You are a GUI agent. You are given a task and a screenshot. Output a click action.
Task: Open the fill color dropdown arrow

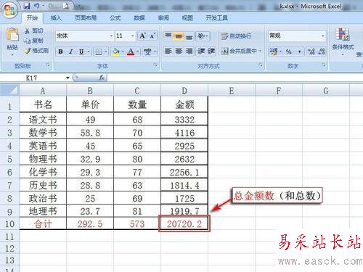[123, 51]
